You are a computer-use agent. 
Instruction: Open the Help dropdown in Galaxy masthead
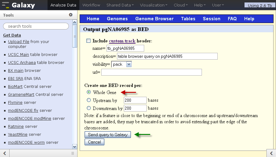pos(200,5)
